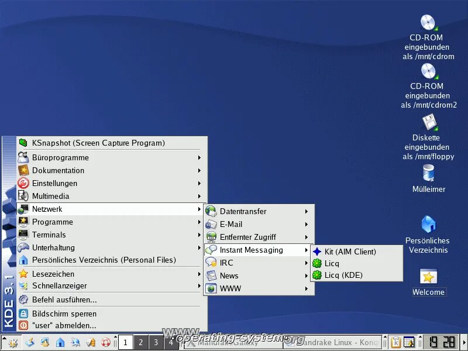Viewport: 468px width, 351px height.
Task: Expand the IRC submenu arrow
Action: [x=306, y=263]
